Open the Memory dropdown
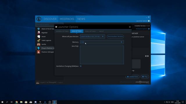The width and height of the screenshot is (186, 104). click(102, 42)
